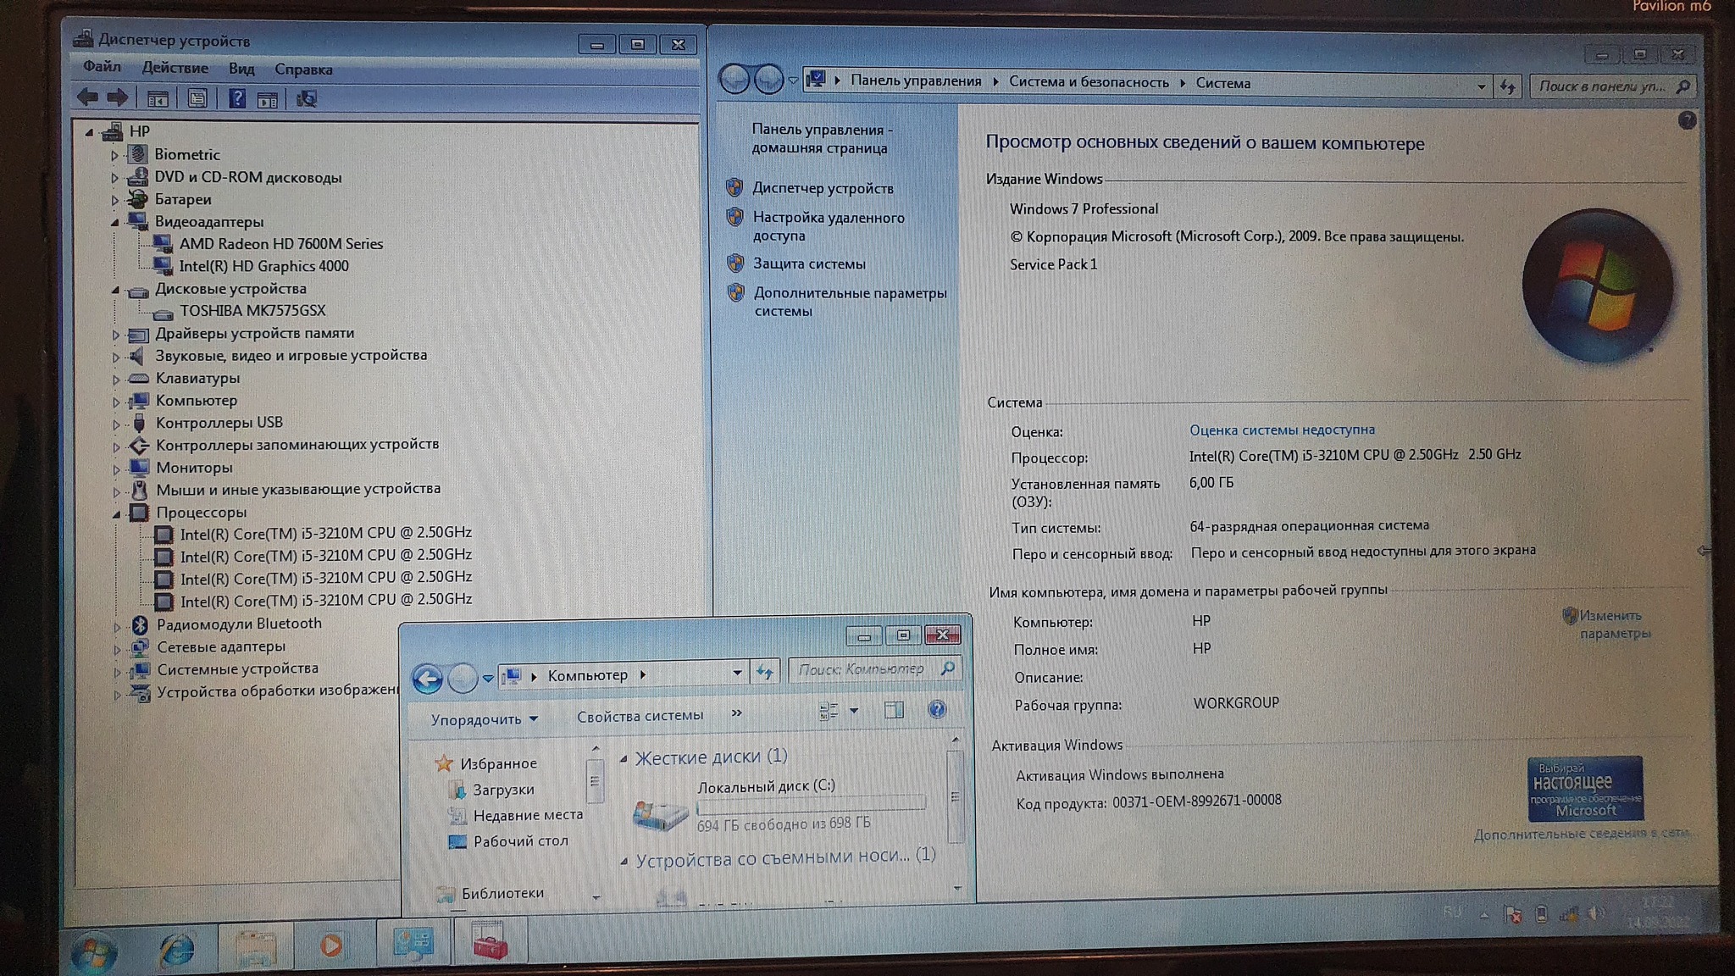Screen dimensions: 1735x976
Task: Click the Help question-mark icon in Device Manager toolbar
Action: click(x=236, y=98)
